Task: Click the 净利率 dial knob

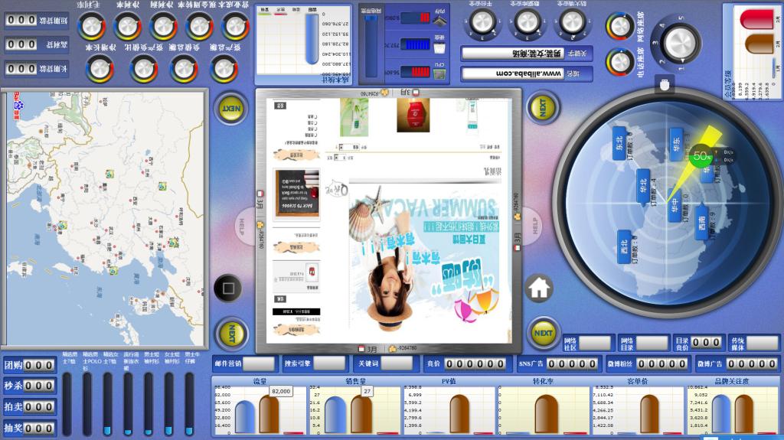Action: tap(128, 27)
